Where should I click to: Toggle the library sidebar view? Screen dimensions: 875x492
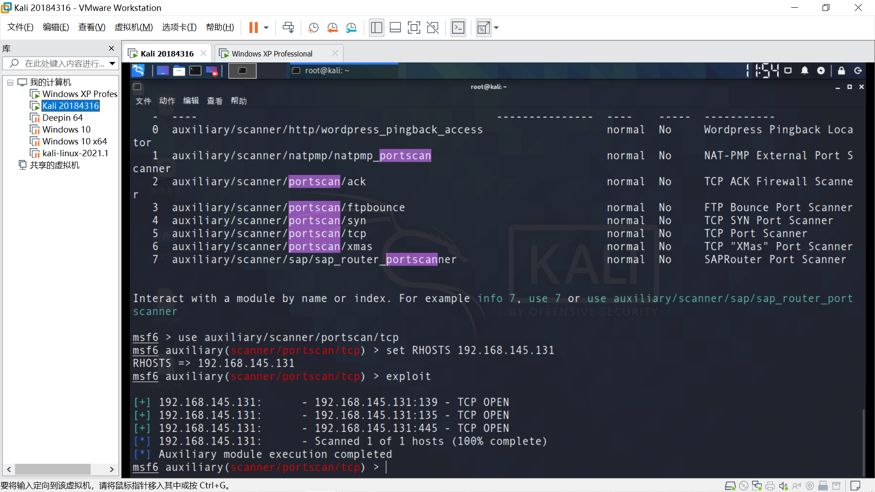pyautogui.click(x=376, y=28)
